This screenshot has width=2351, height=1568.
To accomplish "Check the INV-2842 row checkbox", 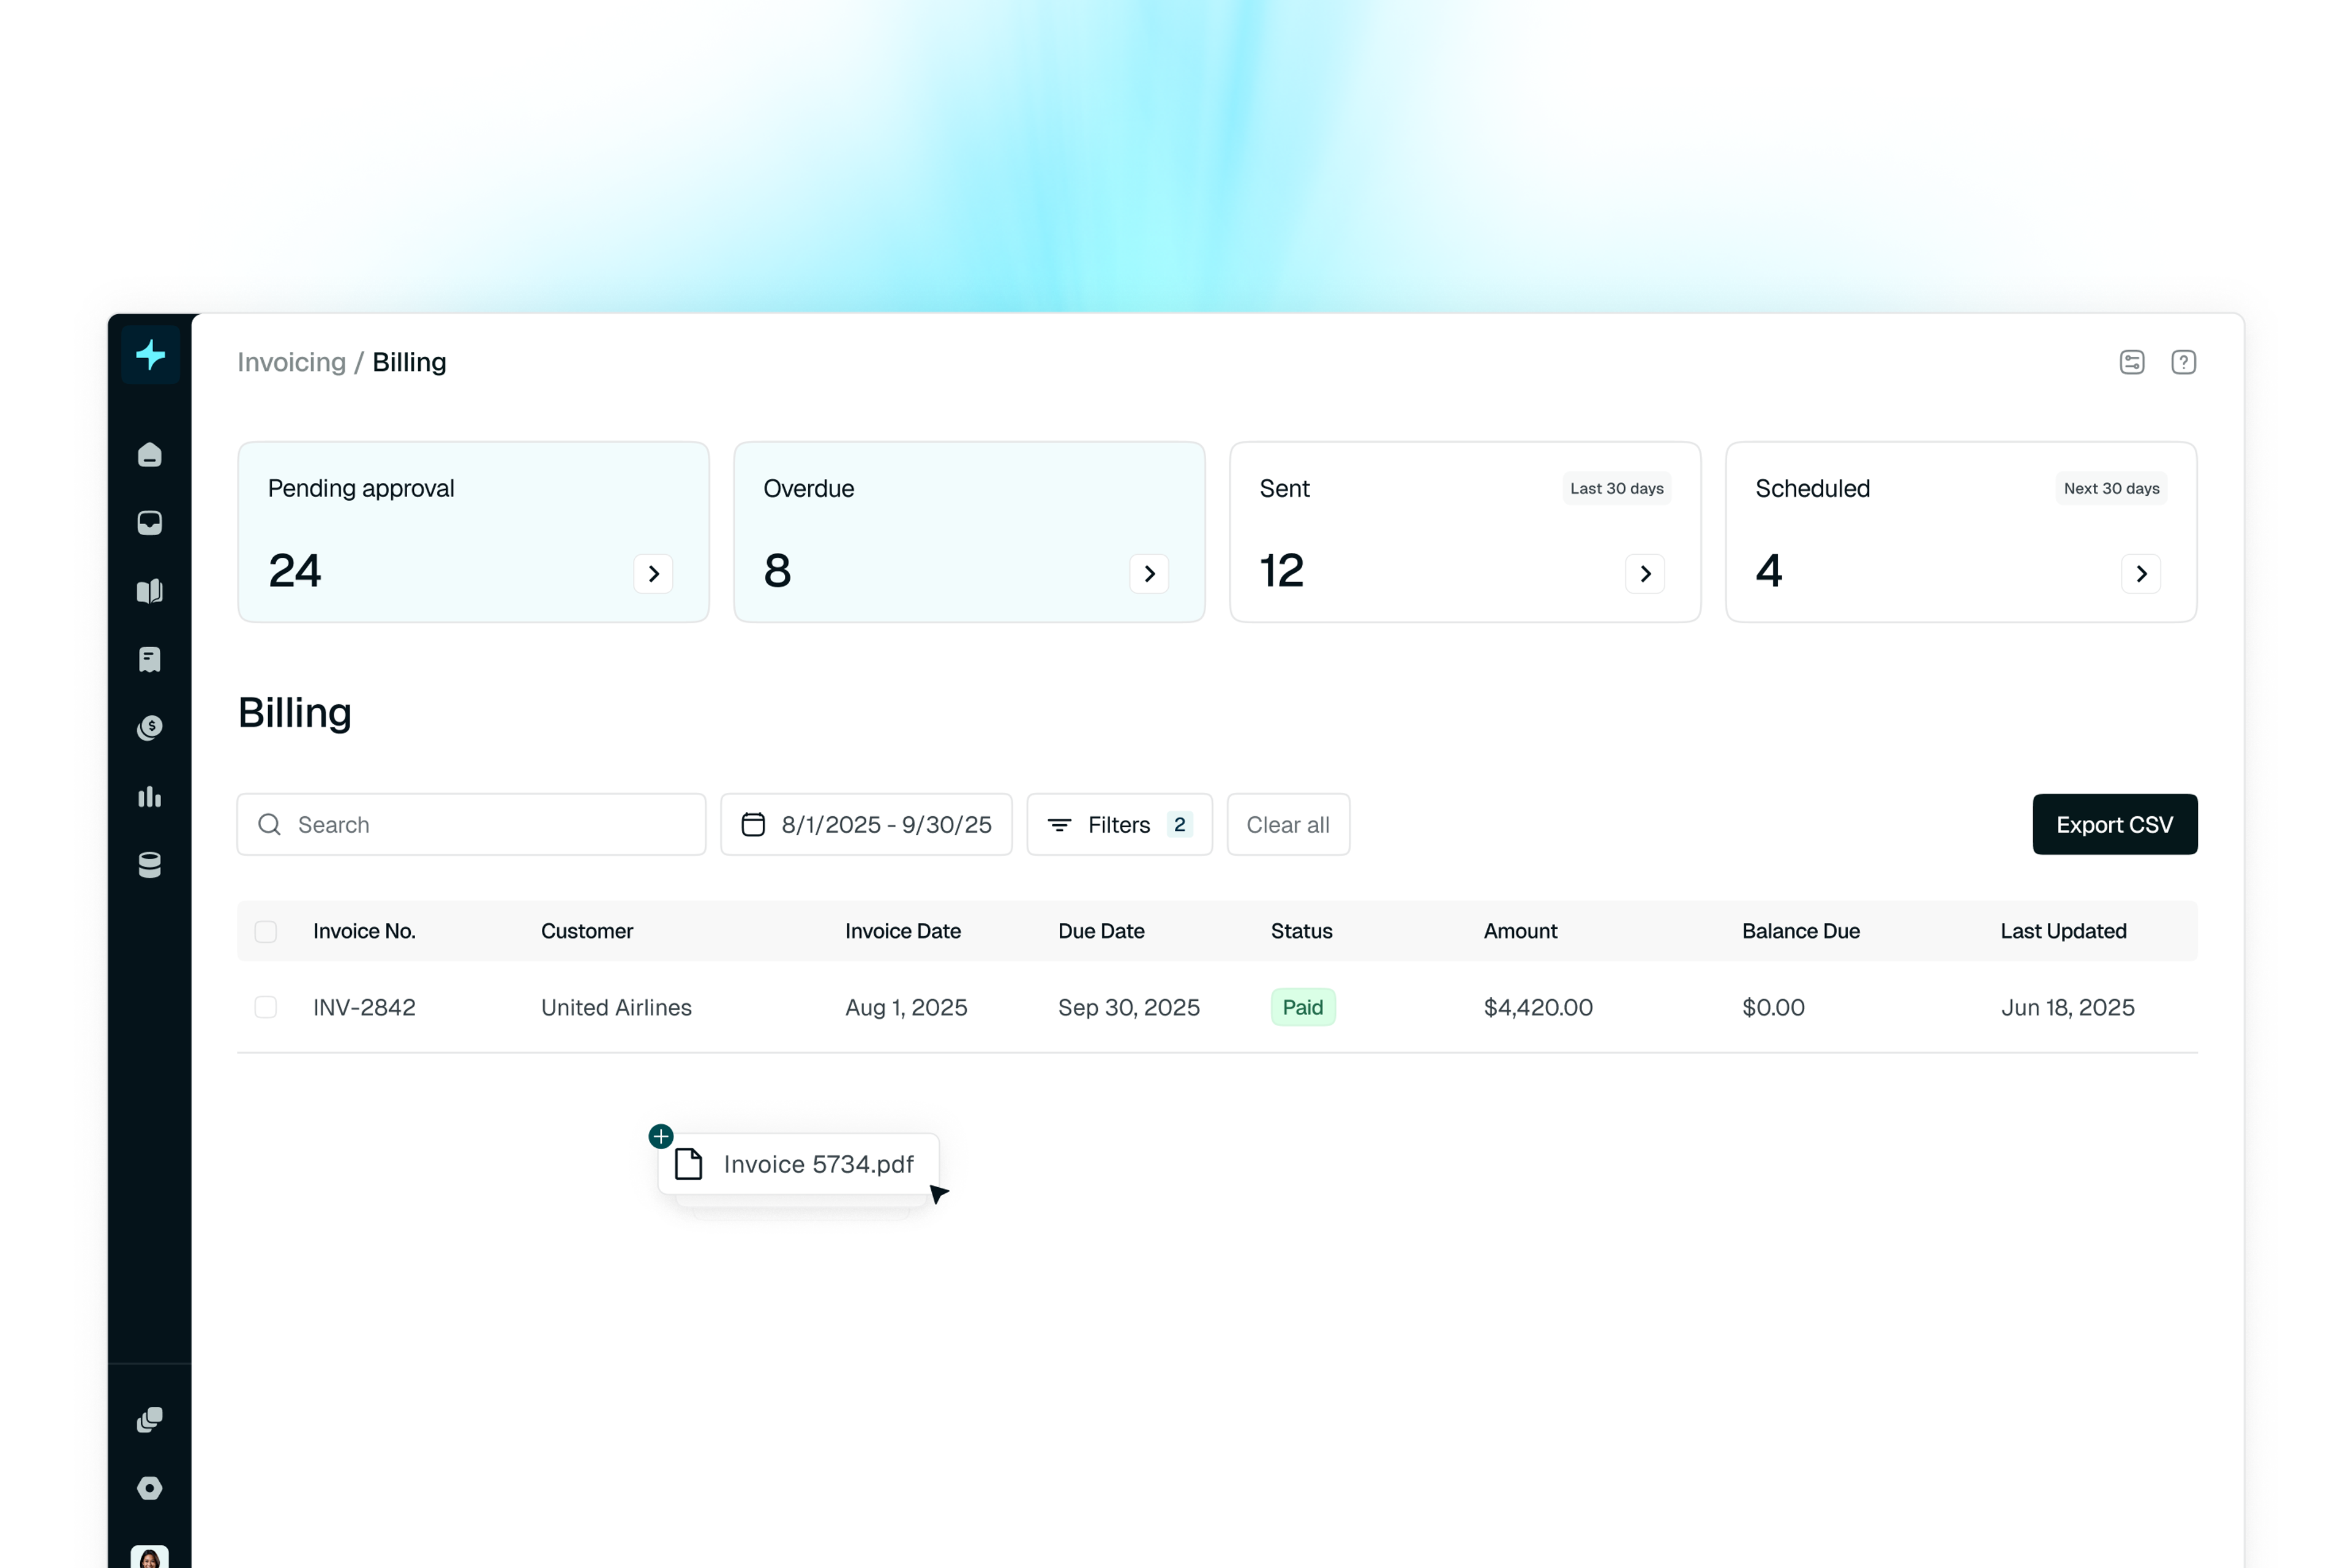I will (x=265, y=1007).
